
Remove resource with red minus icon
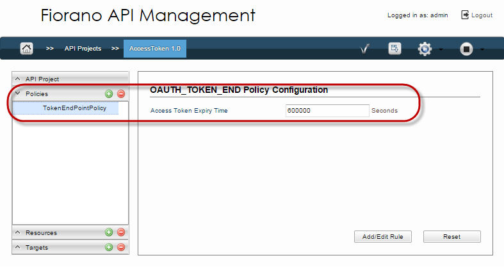[x=121, y=232]
